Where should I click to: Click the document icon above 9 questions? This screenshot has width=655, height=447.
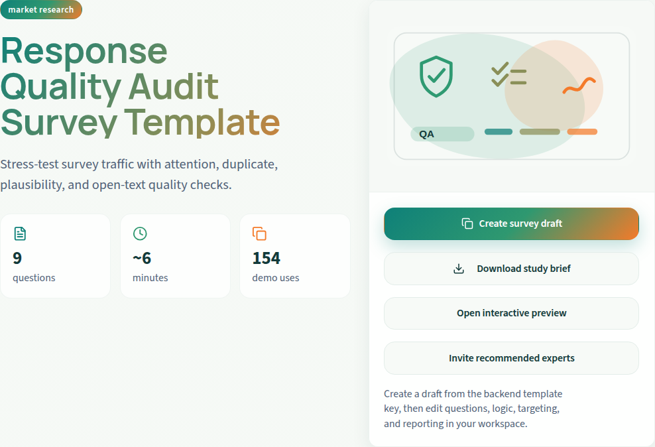click(20, 233)
